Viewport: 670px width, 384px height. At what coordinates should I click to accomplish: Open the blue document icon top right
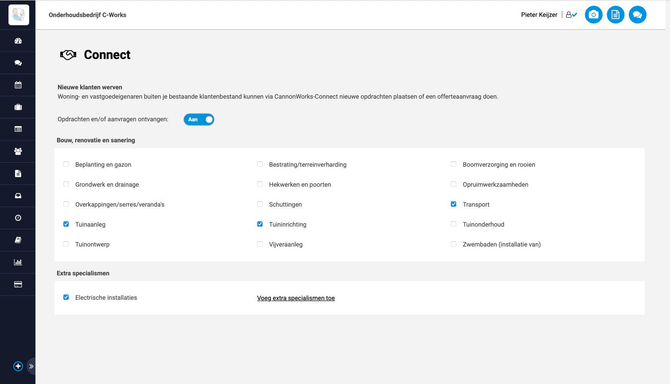click(615, 14)
